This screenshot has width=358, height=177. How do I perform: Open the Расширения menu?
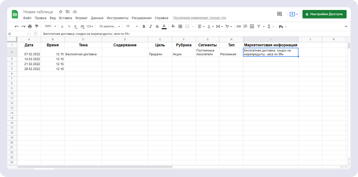click(x=142, y=18)
